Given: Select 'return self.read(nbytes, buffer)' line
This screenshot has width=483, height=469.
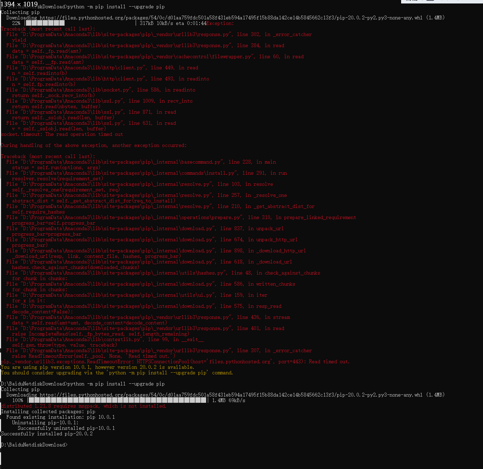Looking at the screenshot, I should coord(56,106).
